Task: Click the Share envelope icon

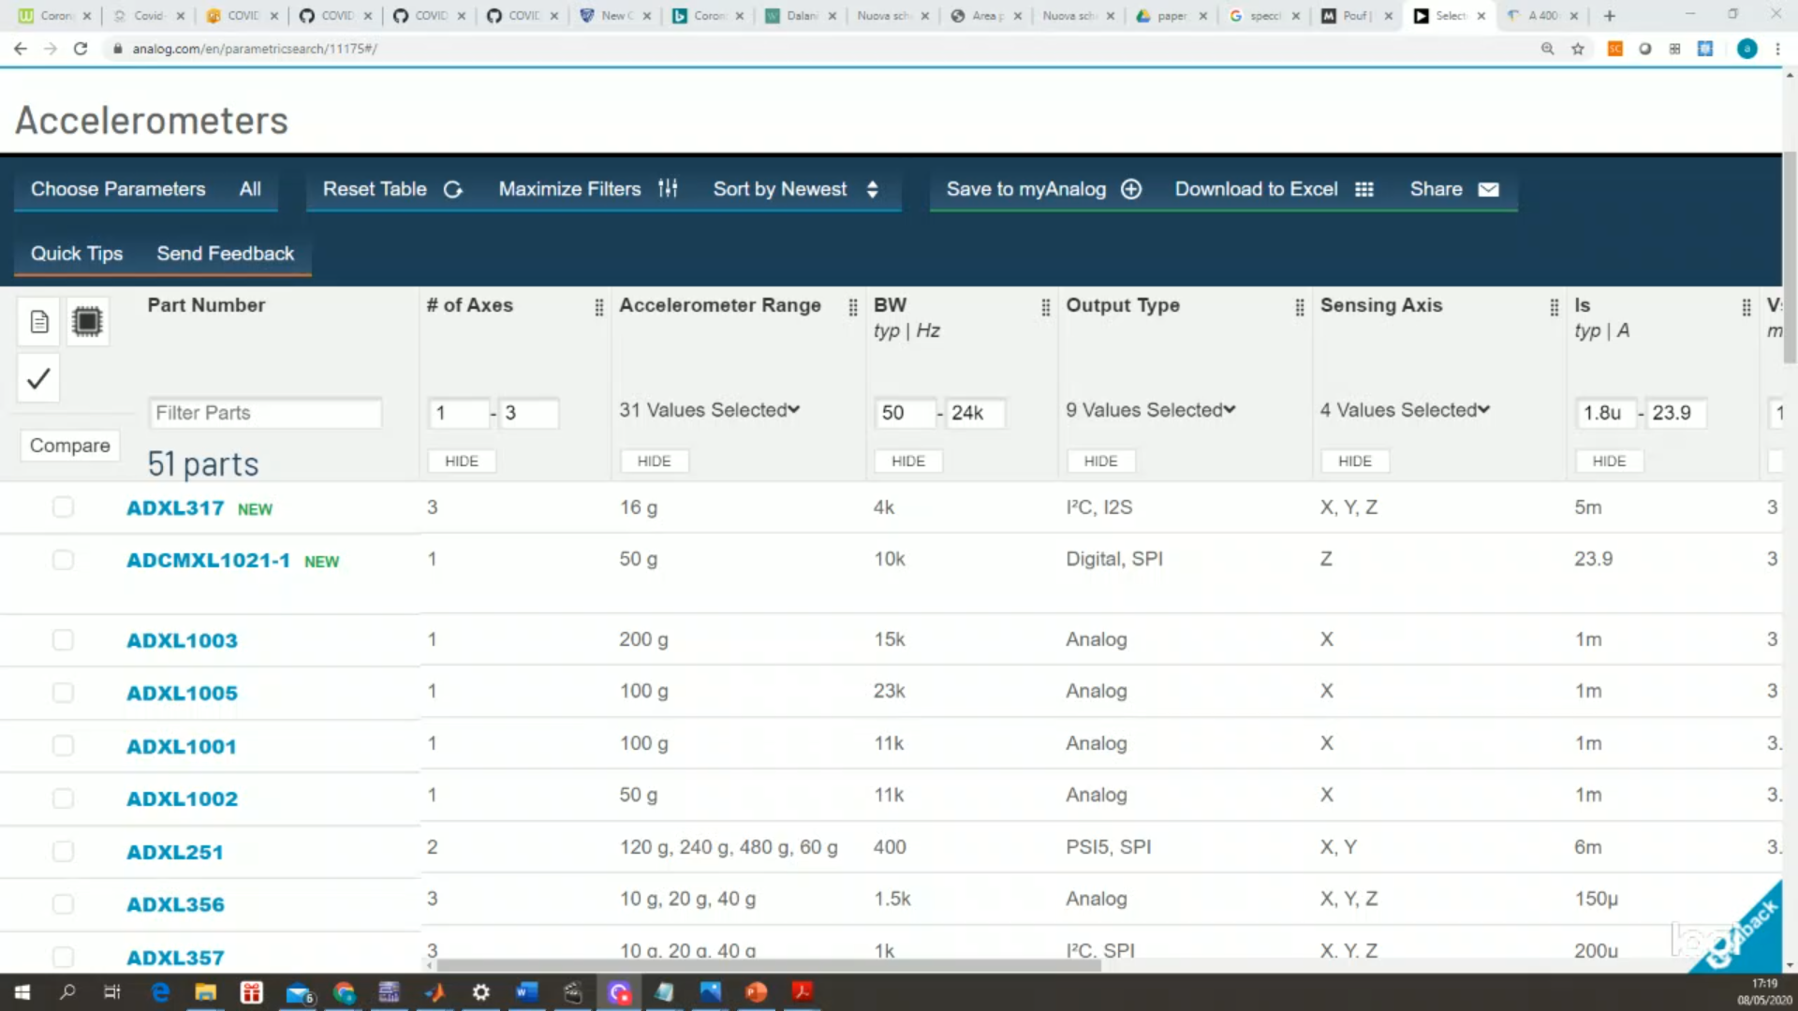Action: coord(1488,189)
